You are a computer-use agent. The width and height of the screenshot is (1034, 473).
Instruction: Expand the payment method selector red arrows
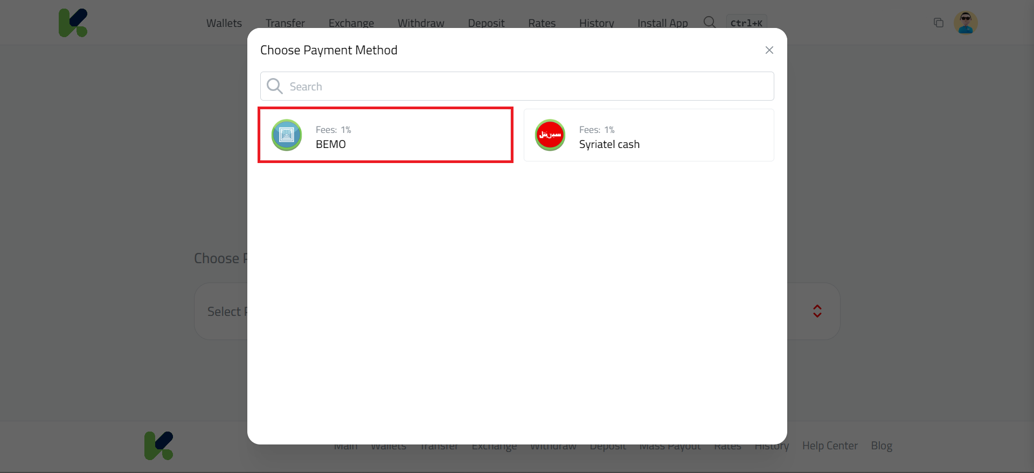pos(817,311)
